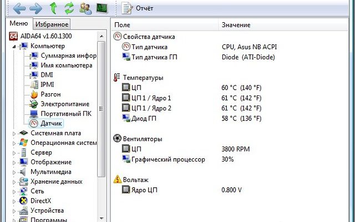The image size is (355, 222).
Task: Go up one level with green up arrow
Action: click(53, 8)
